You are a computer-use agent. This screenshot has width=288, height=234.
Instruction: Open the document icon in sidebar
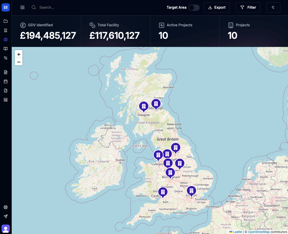coord(6,72)
